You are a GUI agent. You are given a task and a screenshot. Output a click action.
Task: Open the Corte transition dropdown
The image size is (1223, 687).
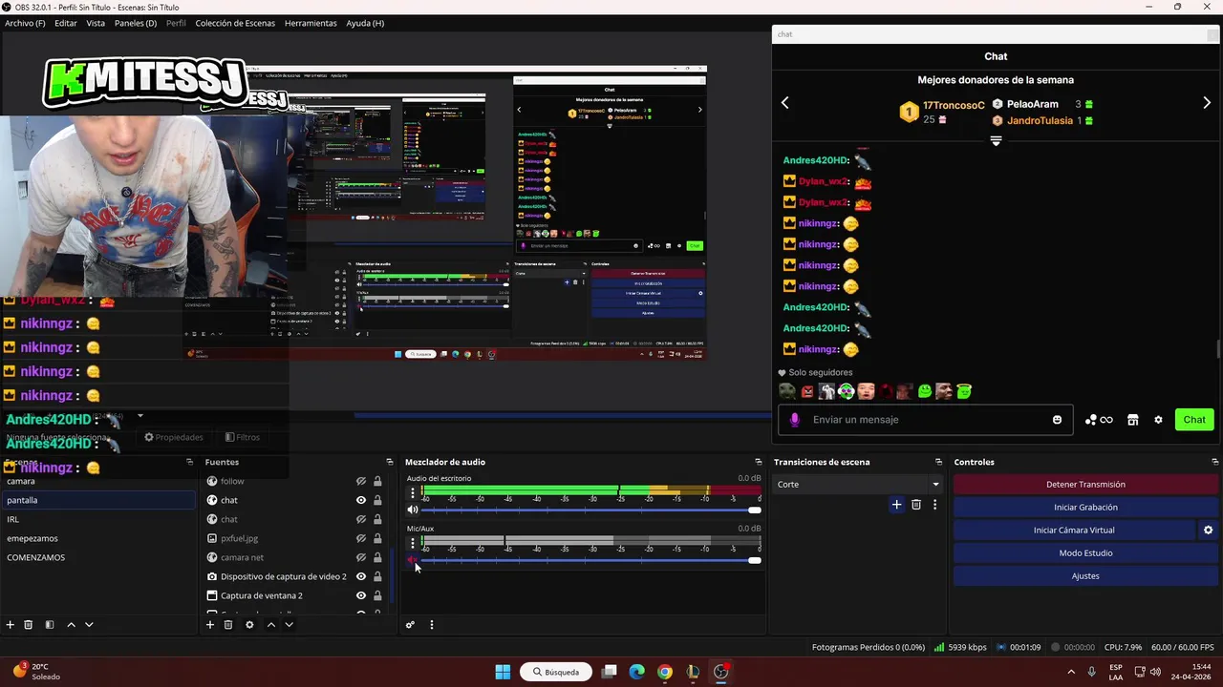click(x=857, y=485)
